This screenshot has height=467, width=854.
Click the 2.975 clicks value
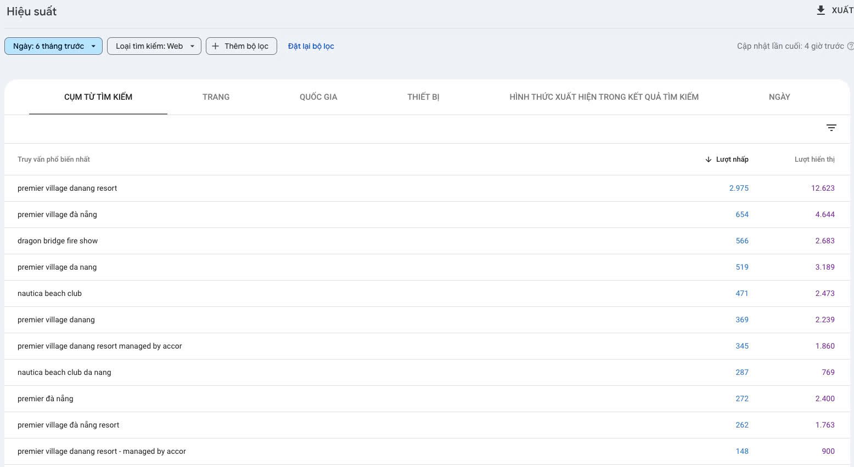[x=739, y=188]
